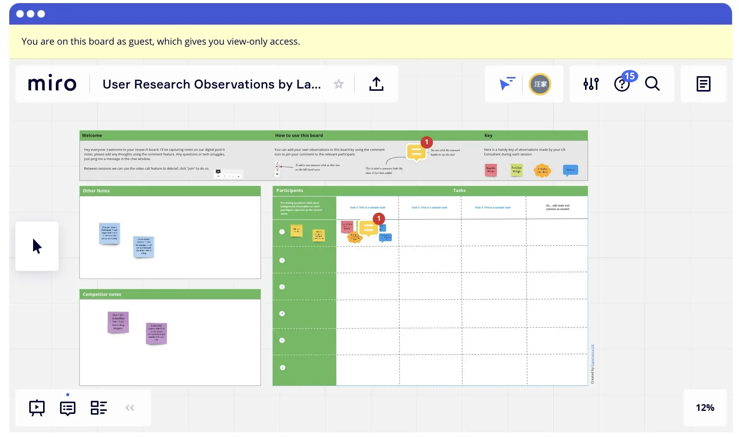Open the 12% zoom level control

[705, 408]
